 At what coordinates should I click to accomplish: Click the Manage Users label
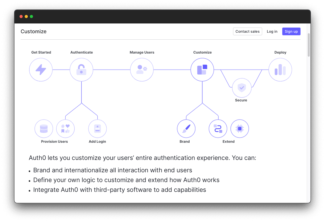pos(142,52)
